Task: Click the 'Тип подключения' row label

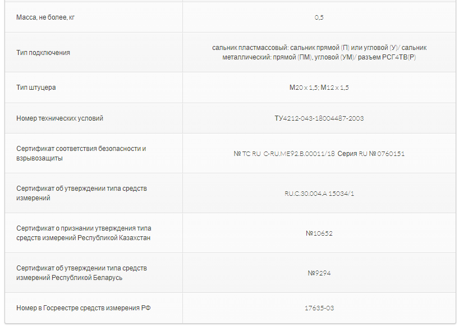Action: pyautogui.click(x=43, y=53)
